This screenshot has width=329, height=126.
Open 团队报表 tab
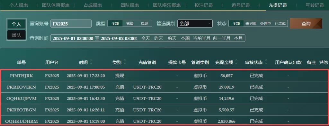[130, 5]
